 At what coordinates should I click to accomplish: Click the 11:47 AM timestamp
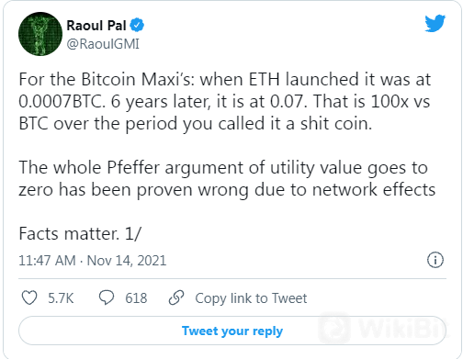[47, 261]
